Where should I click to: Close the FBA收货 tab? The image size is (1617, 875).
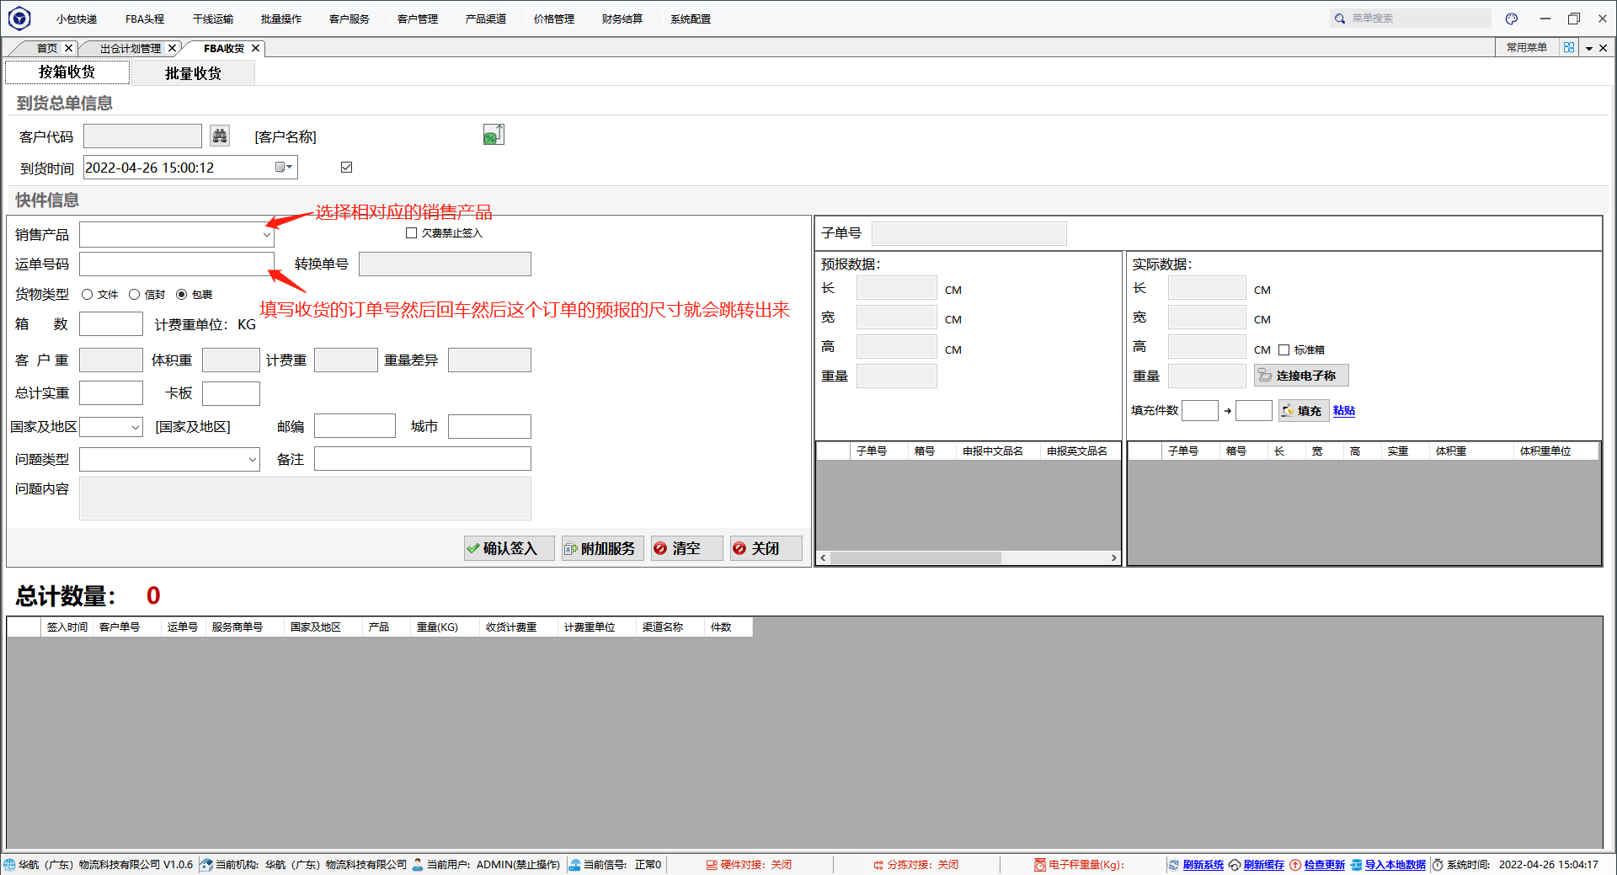click(x=255, y=48)
